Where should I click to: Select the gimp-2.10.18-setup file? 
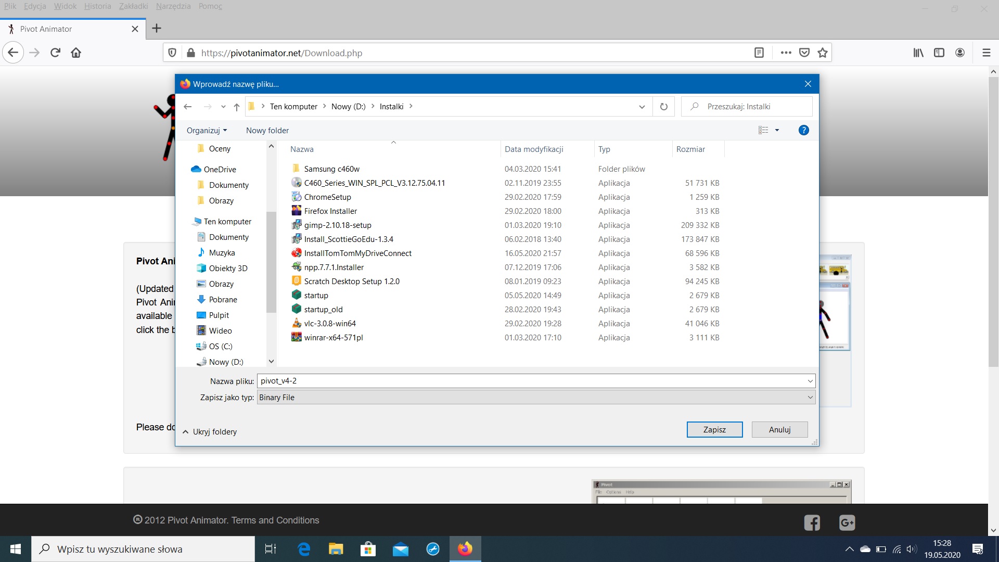tap(338, 225)
